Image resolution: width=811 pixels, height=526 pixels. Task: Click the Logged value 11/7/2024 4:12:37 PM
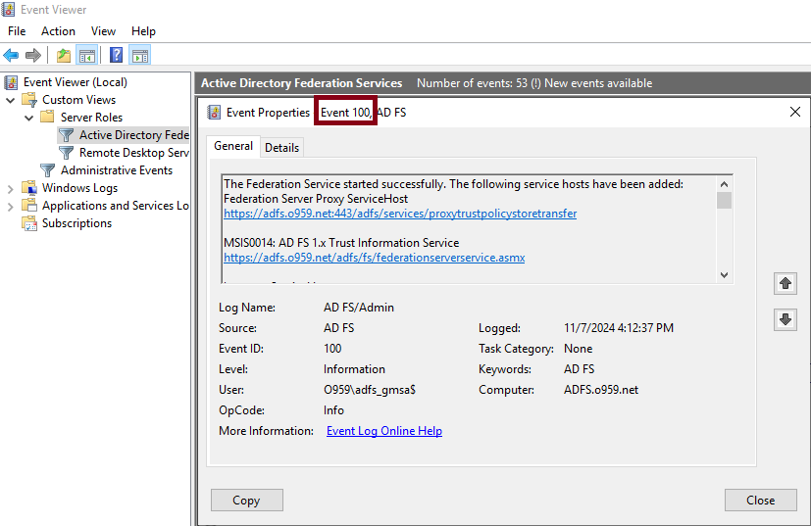tap(619, 328)
